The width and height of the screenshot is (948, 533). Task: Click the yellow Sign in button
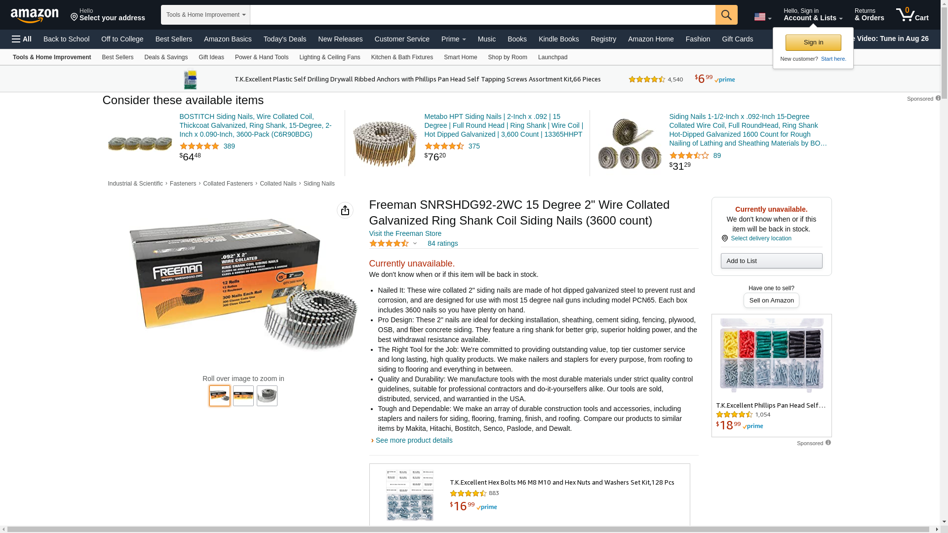click(x=813, y=42)
